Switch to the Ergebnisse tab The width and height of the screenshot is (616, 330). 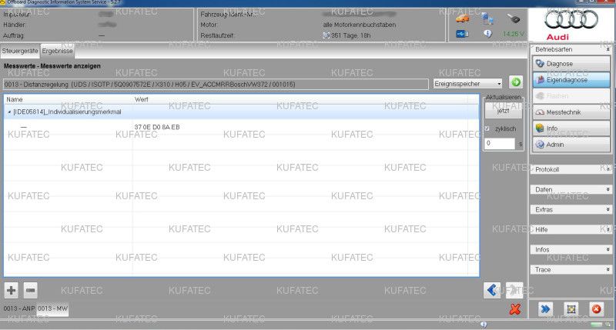(x=57, y=51)
